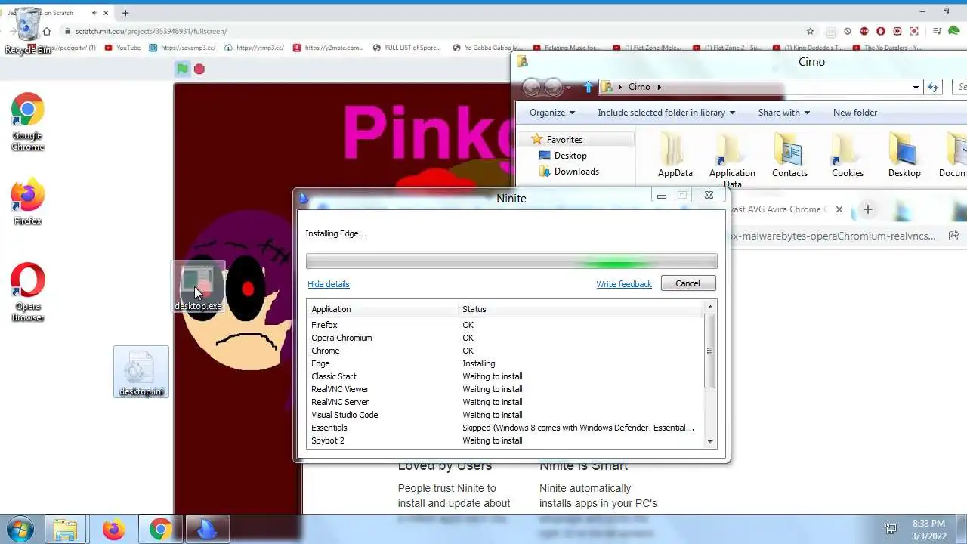Click the Ninite list scrollbar thumb

(709, 351)
